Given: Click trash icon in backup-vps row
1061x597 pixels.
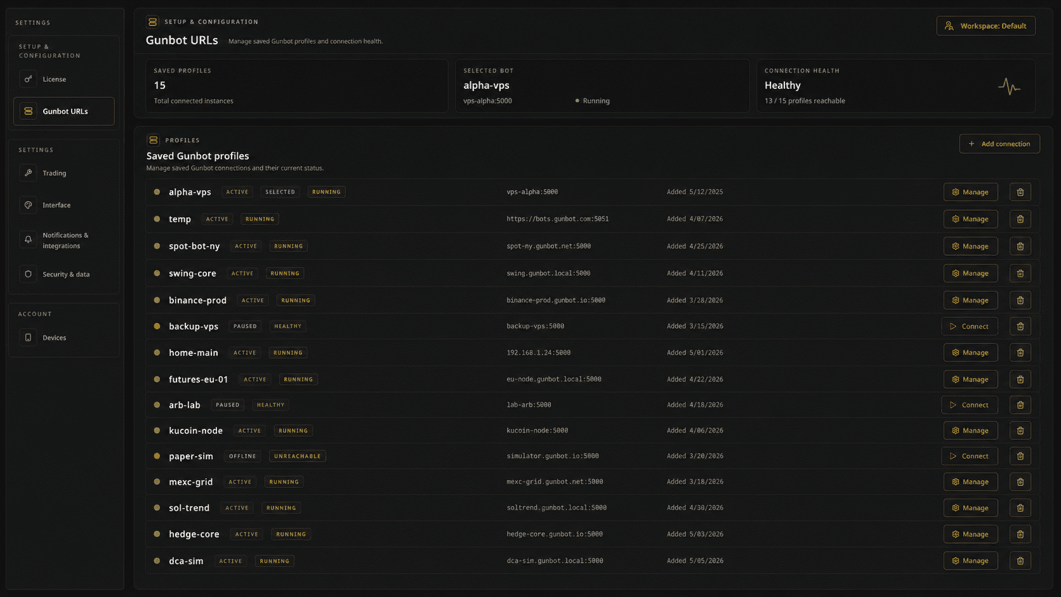Looking at the screenshot, I should 1020,326.
